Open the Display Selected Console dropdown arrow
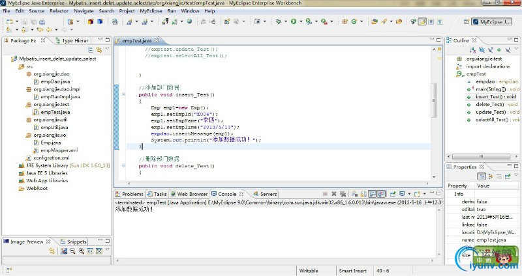This screenshot has width=522, height=276. 409,193
